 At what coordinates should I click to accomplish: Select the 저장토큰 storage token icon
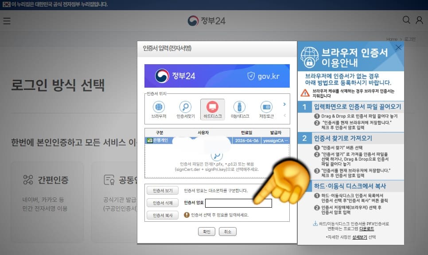tap(267, 107)
